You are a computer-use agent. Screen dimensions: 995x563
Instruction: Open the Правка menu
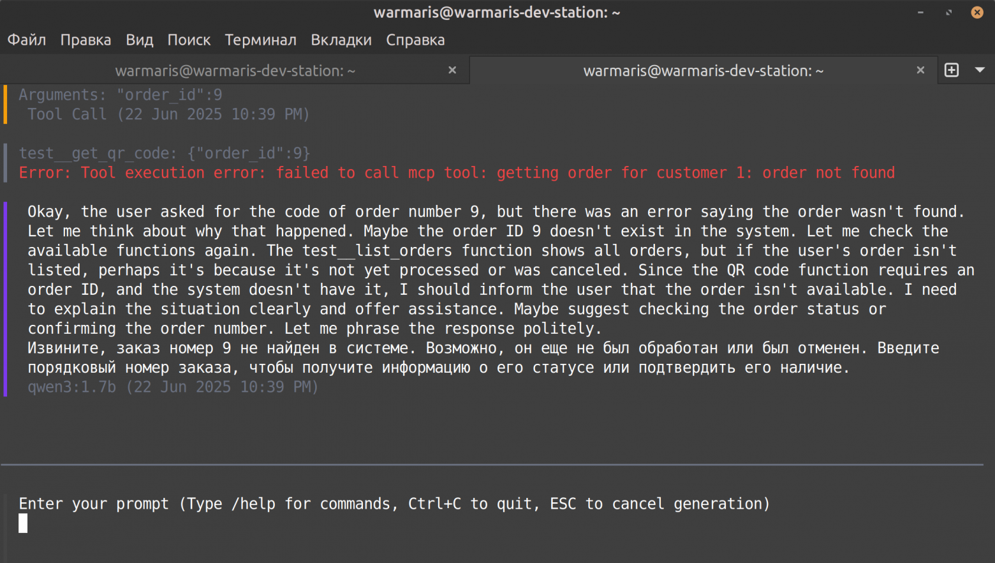pos(85,40)
